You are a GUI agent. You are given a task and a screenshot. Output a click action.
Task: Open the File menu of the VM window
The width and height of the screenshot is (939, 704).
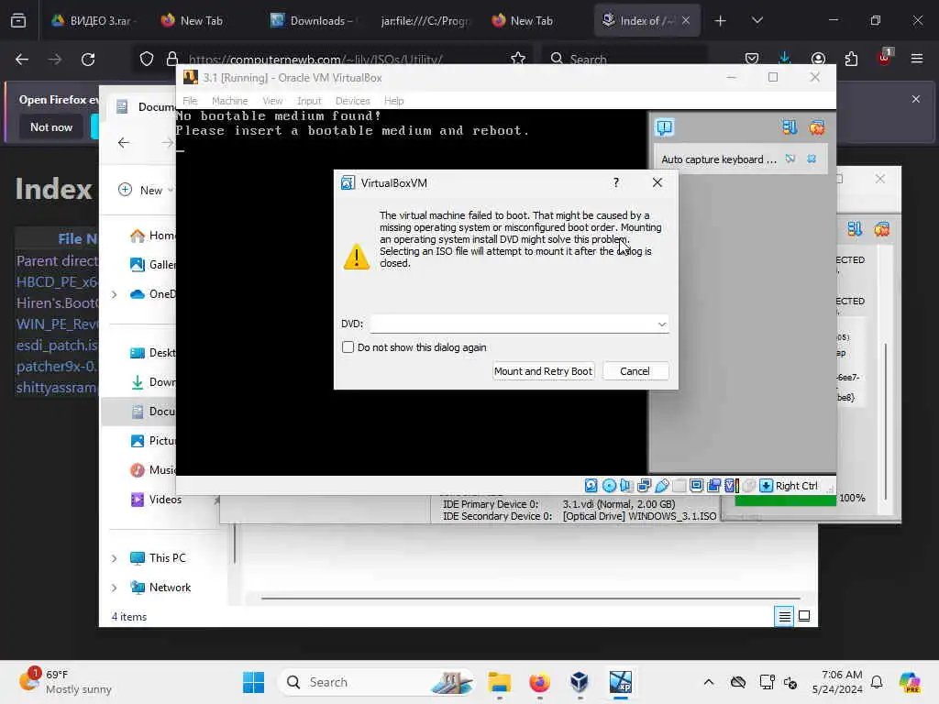(190, 101)
